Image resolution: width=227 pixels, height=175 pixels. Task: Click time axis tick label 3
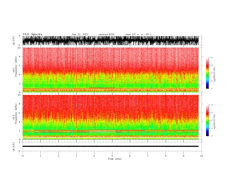point(76,156)
